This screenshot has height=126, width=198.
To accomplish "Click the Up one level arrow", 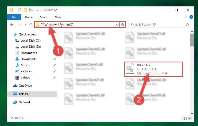I will 31,25.
